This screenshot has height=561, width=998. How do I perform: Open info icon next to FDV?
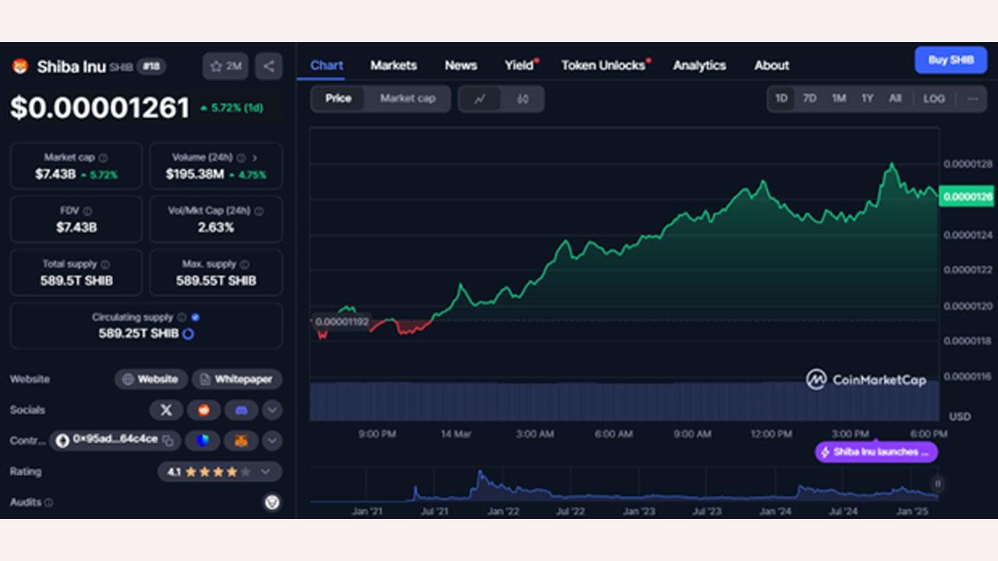point(87,211)
